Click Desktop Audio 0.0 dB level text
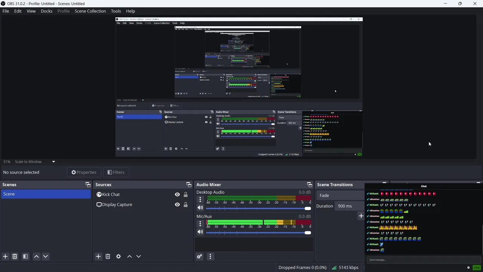 (305, 192)
